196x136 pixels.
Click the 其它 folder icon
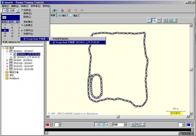click(7, 75)
